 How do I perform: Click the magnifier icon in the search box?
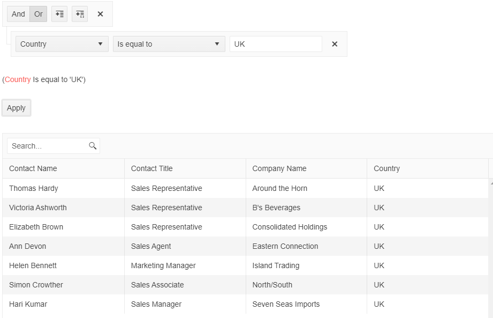93,146
